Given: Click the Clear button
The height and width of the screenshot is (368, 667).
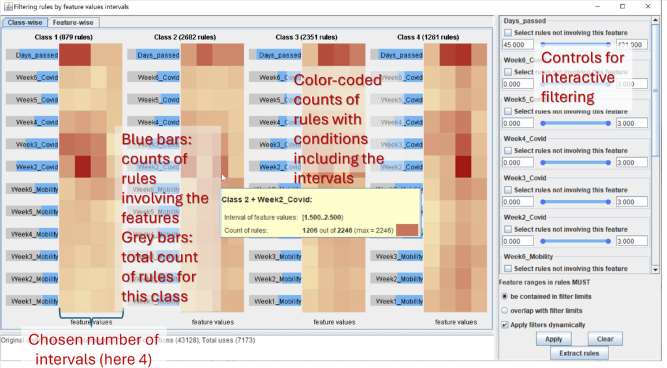Looking at the screenshot, I should pos(605,339).
